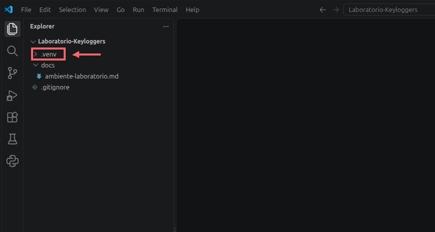Viewport: 435px width, 232px height.
Task: Click the markdown icon beside ambiente-laboratorio.md
Action: 39,76
